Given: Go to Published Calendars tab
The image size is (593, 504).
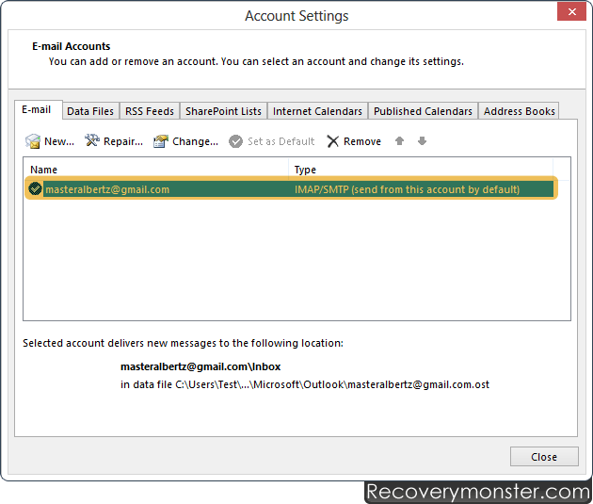Looking at the screenshot, I should [423, 111].
